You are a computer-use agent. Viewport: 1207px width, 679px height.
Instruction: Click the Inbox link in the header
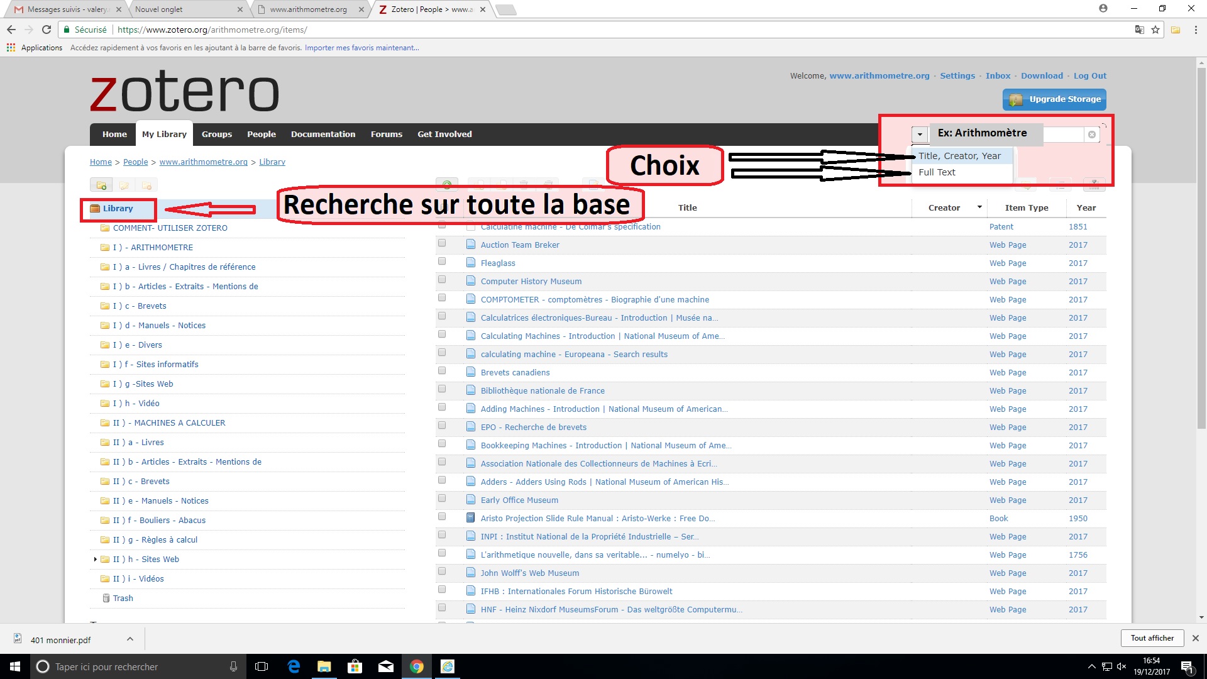pyautogui.click(x=998, y=75)
